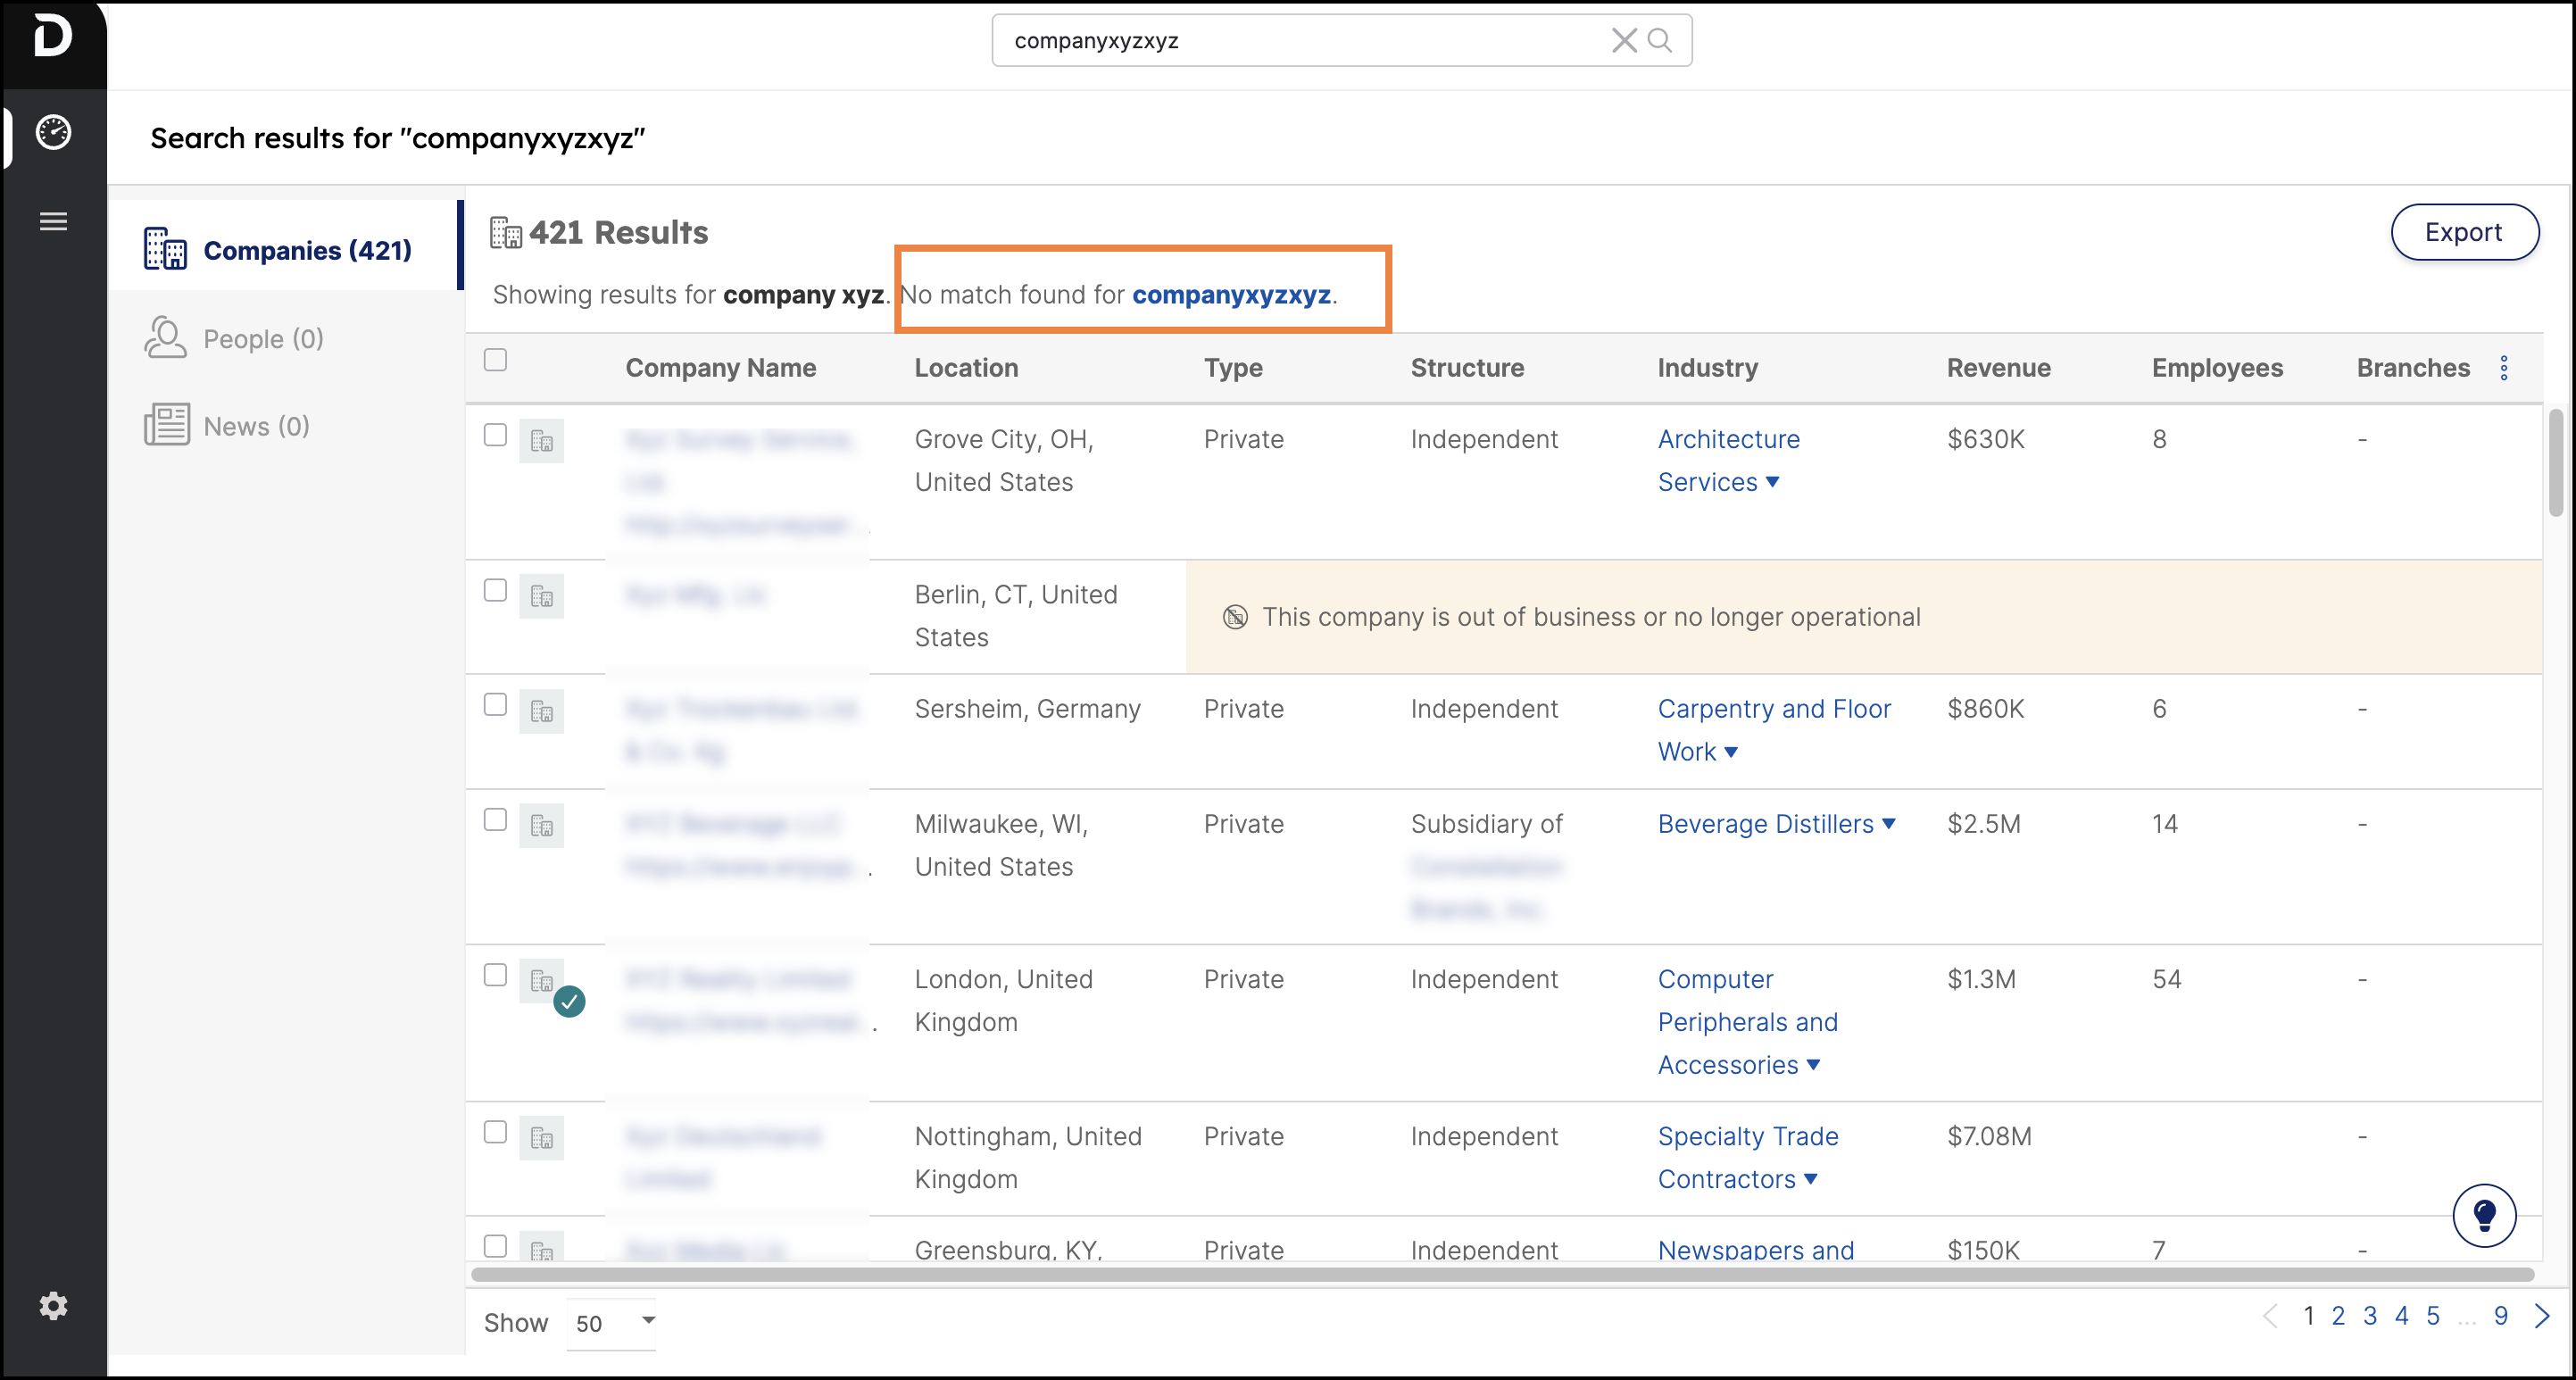This screenshot has width=2576, height=1380.
Task: Check the Sersheim, Germany row checkbox
Action: [x=495, y=705]
